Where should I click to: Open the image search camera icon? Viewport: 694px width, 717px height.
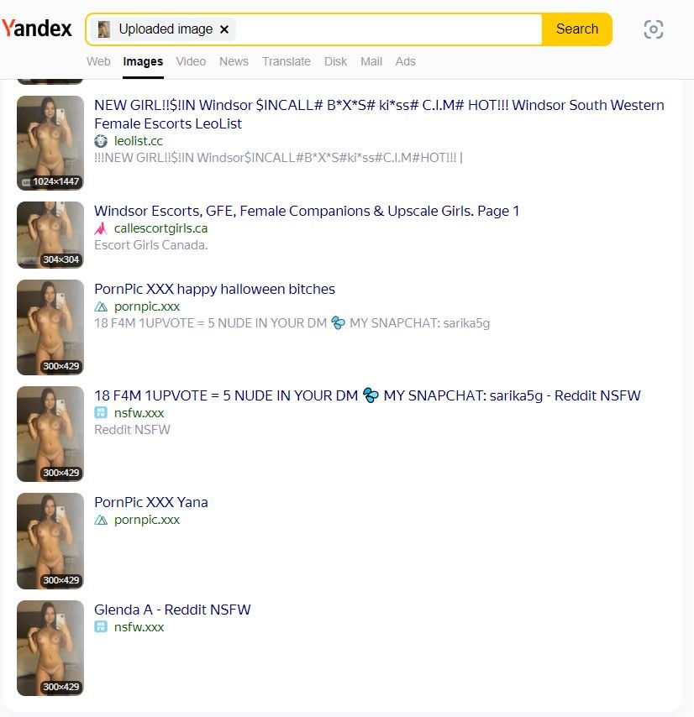point(654,29)
